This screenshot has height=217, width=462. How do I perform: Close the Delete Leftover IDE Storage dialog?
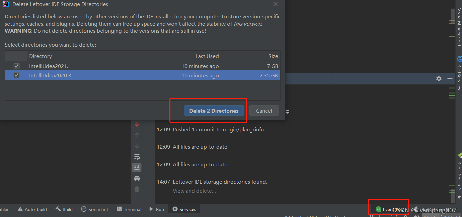pos(276,4)
